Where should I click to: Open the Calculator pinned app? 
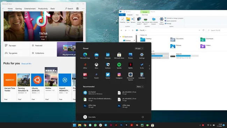142,76
